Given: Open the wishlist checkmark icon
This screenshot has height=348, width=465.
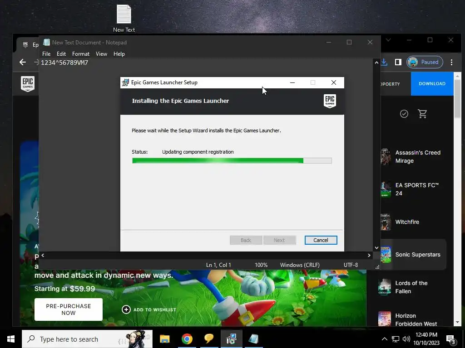Looking at the screenshot, I should click(404, 114).
